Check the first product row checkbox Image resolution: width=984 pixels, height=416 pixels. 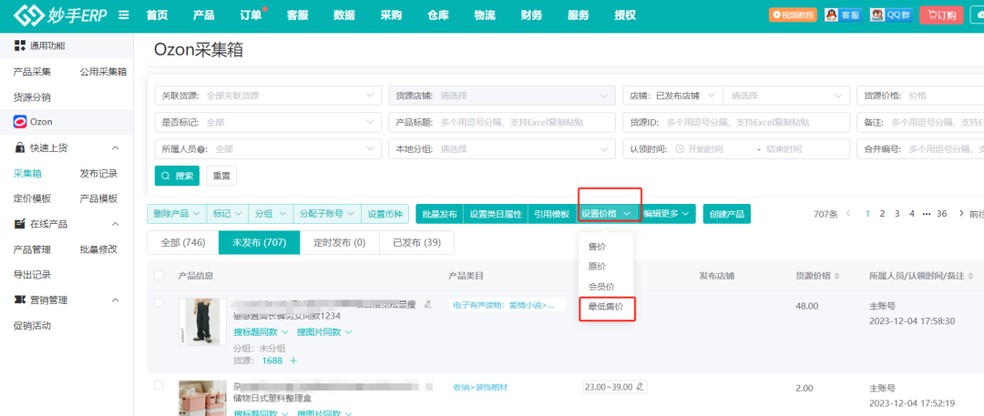159,302
